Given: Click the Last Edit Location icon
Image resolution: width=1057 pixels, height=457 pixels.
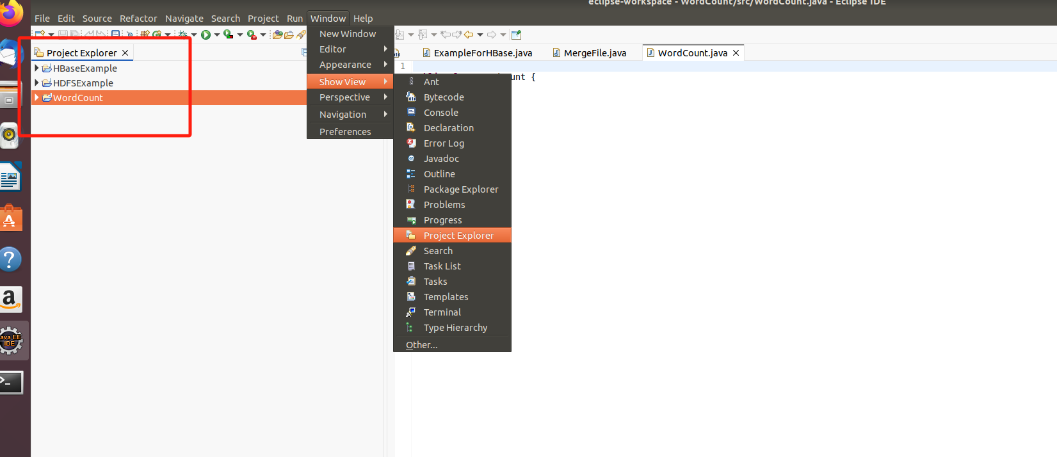Looking at the screenshot, I should coord(446,35).
